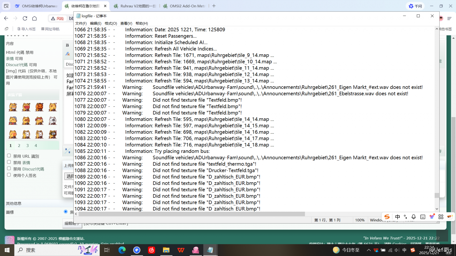This screenshot has height=256, width=456.
Task: Open the 格式(O) menu in Notepad
Action: pyautogui.click(x=111, y=23)
